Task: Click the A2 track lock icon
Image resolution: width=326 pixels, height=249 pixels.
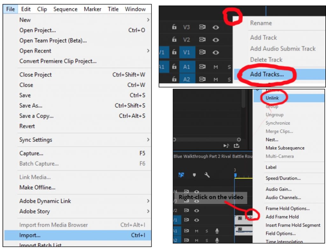Action: click(x=174, y=80)
